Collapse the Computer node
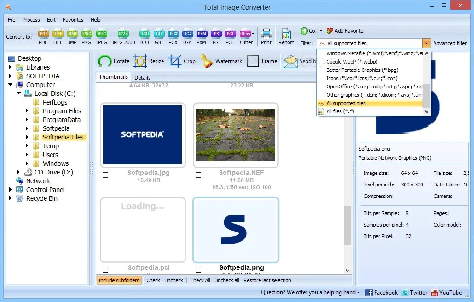This screenshot has height=302, width=474. pyautogui.click(x=10, y=85)
